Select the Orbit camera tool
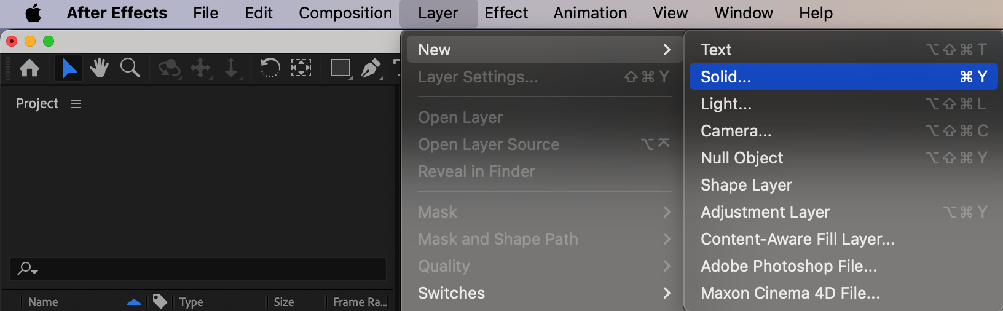This screenshot has height=311, width=1003. [x=169, y=68]
